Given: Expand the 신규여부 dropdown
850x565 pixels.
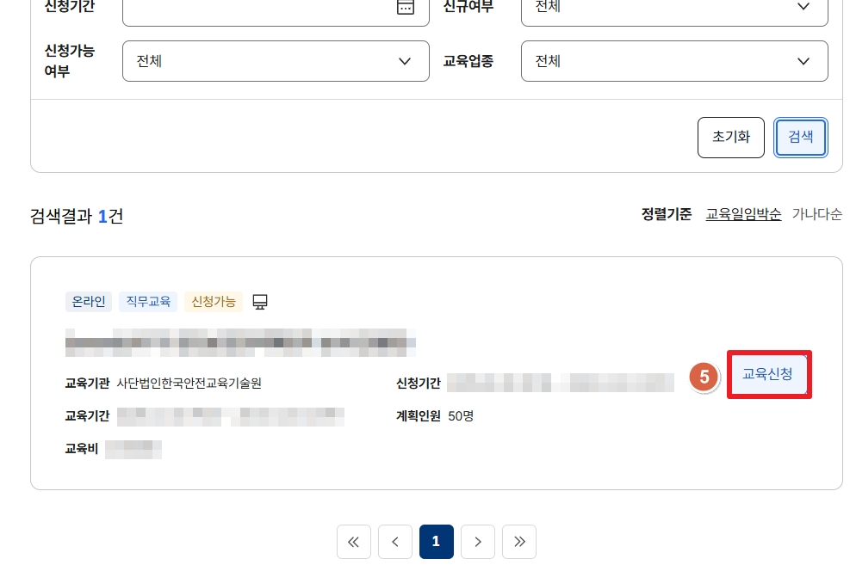Looking at the screenshot, I should (673, 8).
